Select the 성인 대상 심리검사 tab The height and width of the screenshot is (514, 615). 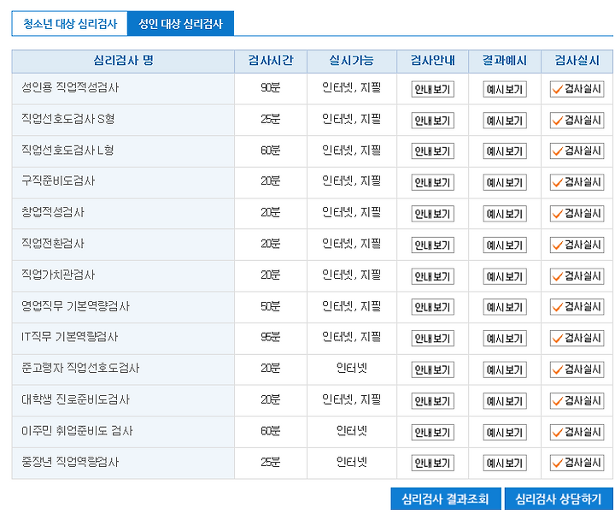point(181,24)
